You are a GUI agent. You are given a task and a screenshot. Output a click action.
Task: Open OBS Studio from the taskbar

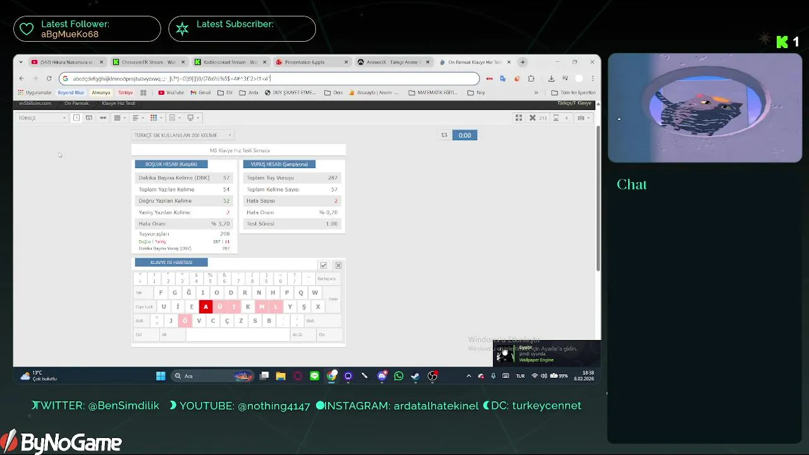(432, 376)
